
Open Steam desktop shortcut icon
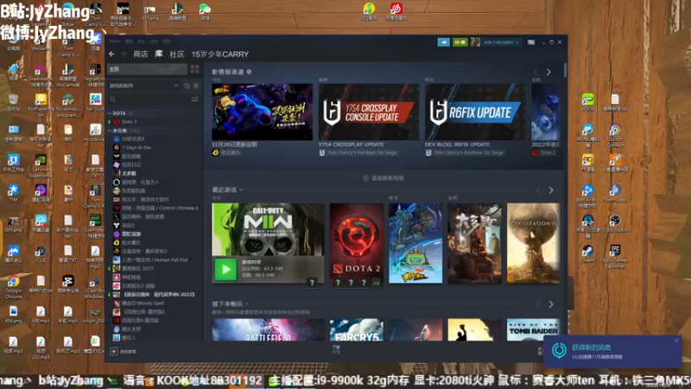pyautogui.click(x=588, y=253)
